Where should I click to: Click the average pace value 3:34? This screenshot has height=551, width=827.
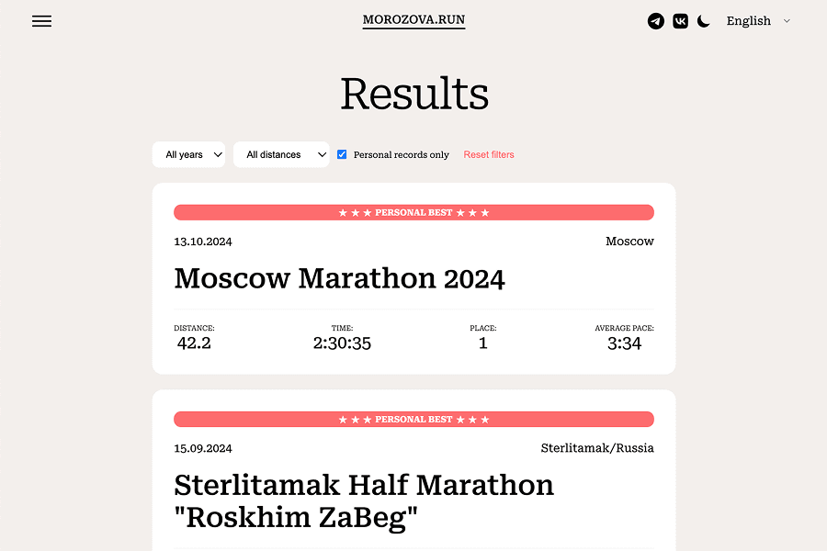tap(624, 343)
